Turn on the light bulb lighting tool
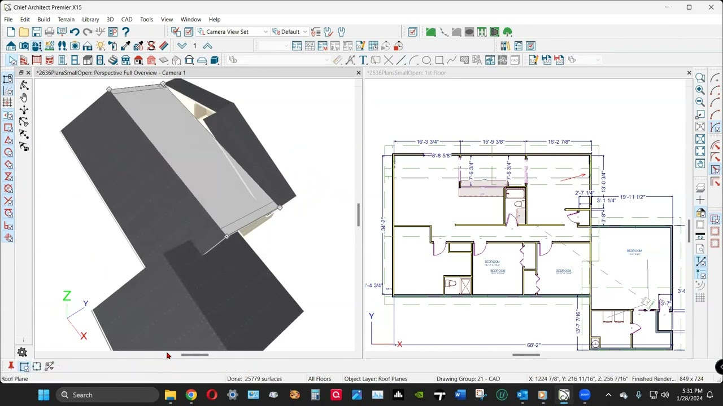This screenshot has width=723, height=406. (100, 46)
